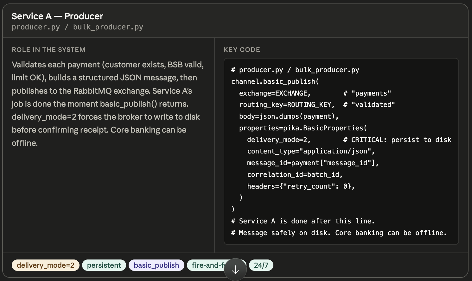Click the basic_publish tag
Screen dimensions: 472x281
pyautogui.click(x=156, y=265)
